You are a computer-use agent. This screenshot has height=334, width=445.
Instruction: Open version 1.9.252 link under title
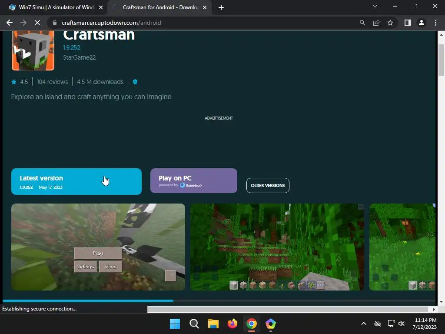click(x=72, y=47)
